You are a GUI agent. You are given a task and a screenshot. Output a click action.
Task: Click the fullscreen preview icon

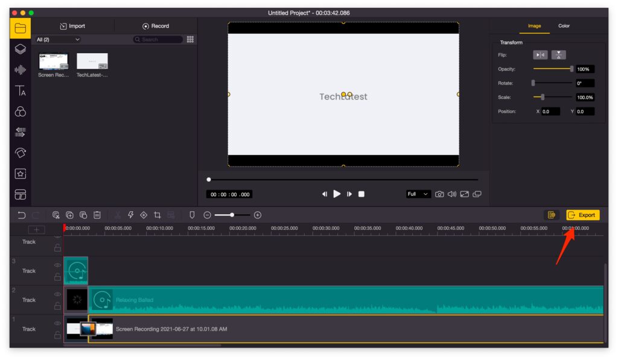coord(465,194)
